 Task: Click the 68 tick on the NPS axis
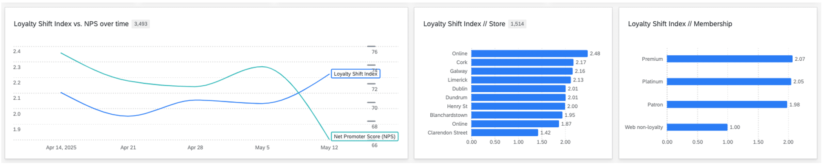pyautogui.click(x=374, y=127)
